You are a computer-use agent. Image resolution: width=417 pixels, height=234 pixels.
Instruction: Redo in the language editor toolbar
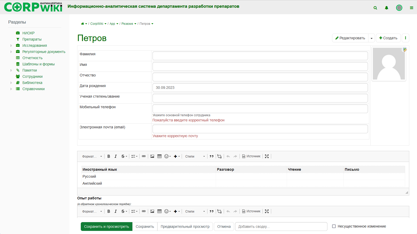[235, 156]
